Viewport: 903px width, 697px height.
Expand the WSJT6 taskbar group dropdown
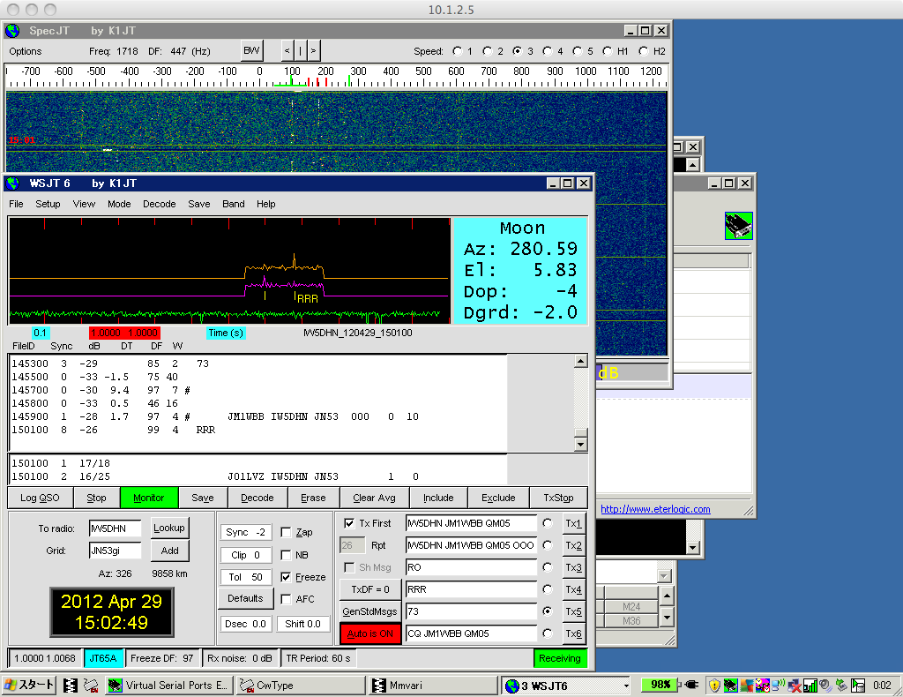click(x=626, y=686)
